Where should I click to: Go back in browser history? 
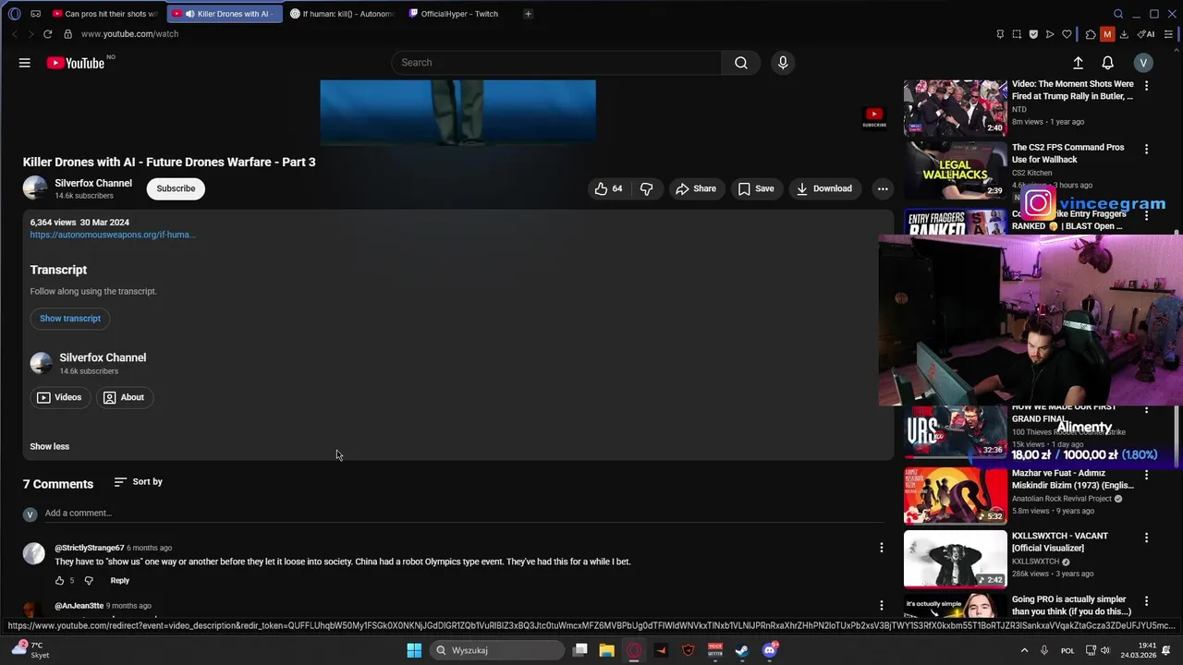14,34
